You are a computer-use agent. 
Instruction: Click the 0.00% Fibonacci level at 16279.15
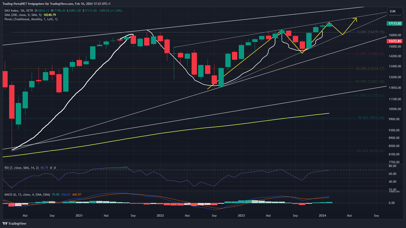370,32
